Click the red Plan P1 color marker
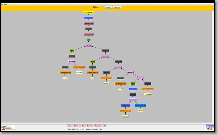218x135 pixels. [x=94, y=7]
